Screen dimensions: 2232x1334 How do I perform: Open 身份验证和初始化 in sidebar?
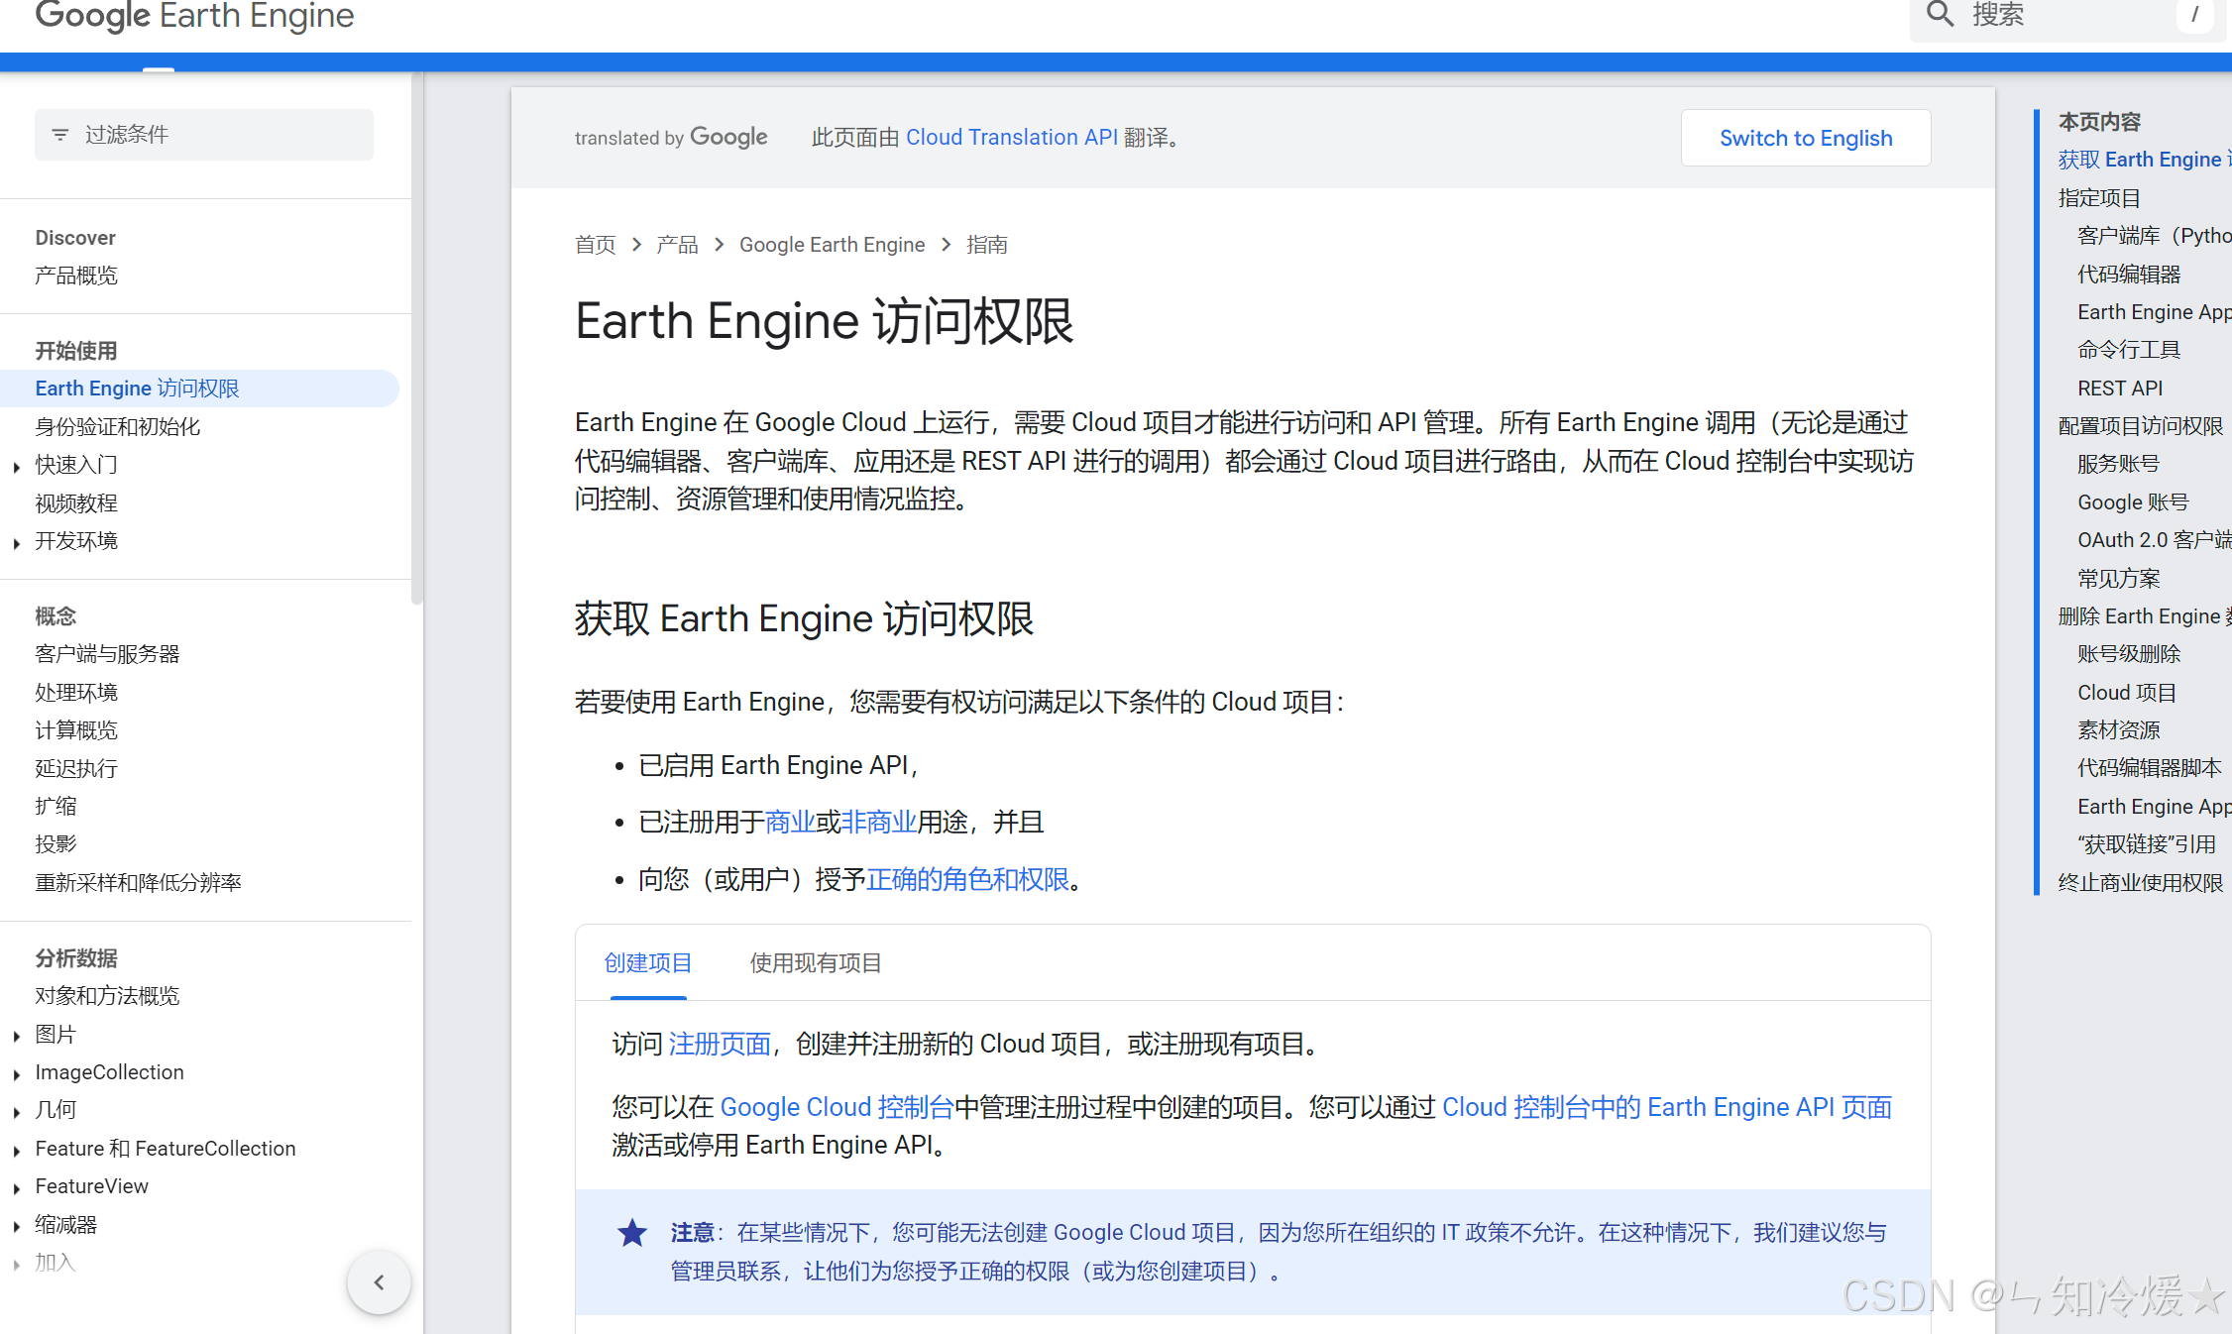coord(118,427)
